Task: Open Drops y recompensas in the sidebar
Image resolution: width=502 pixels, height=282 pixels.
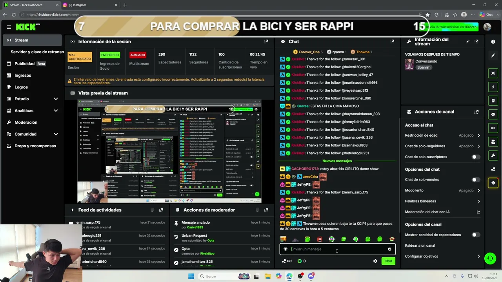Action: [x=33, y=146]
